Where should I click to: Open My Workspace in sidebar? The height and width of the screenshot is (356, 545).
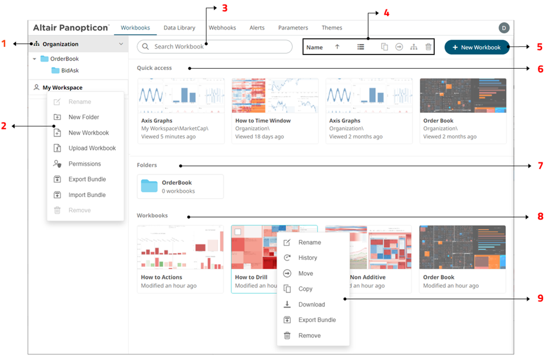tap(62, 88)
